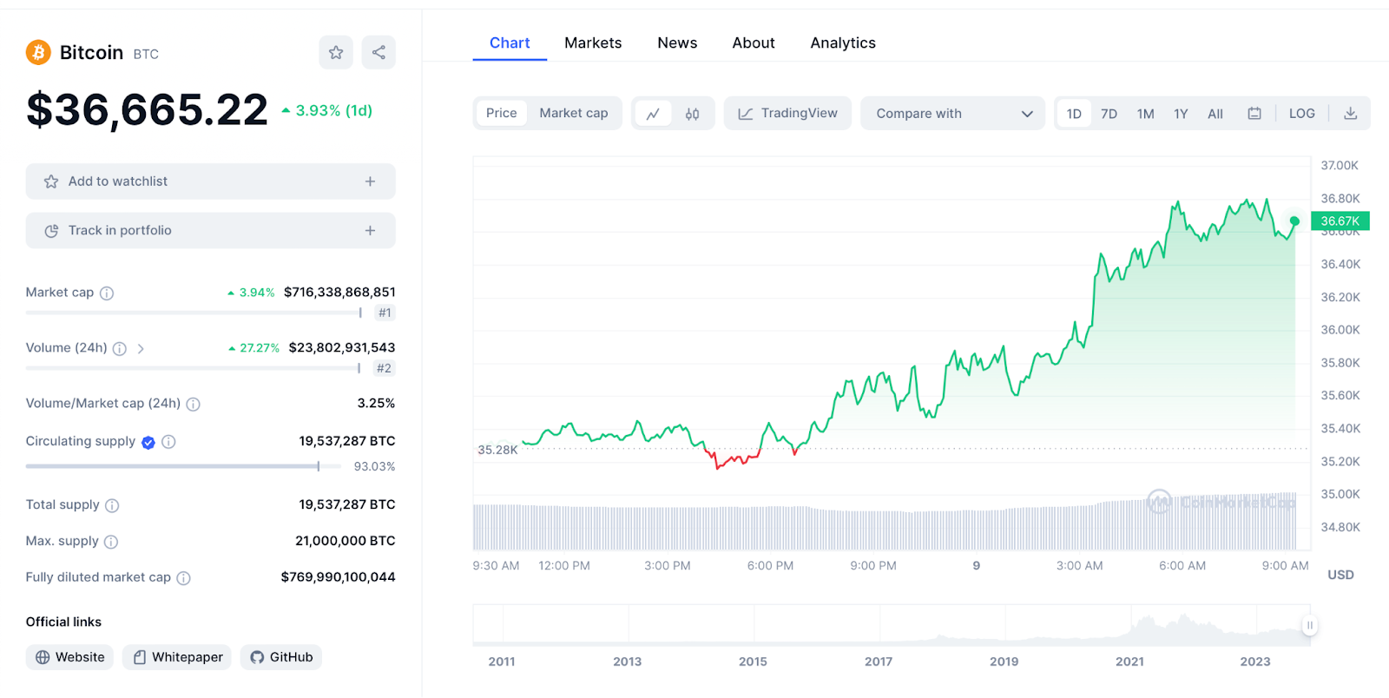The image size is (1389, 698).
Task: Add Bitcoin to watchlist
Action: 210,181
